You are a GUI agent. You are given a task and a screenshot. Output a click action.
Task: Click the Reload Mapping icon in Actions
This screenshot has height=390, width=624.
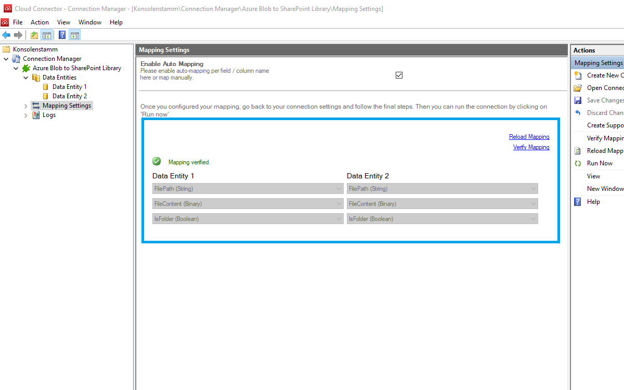click(x=578, y=151)
